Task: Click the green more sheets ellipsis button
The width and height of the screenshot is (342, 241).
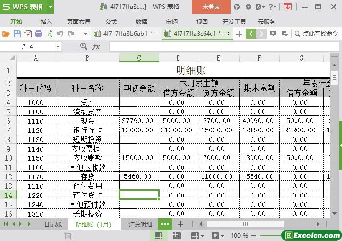Action: click(165, 224)
